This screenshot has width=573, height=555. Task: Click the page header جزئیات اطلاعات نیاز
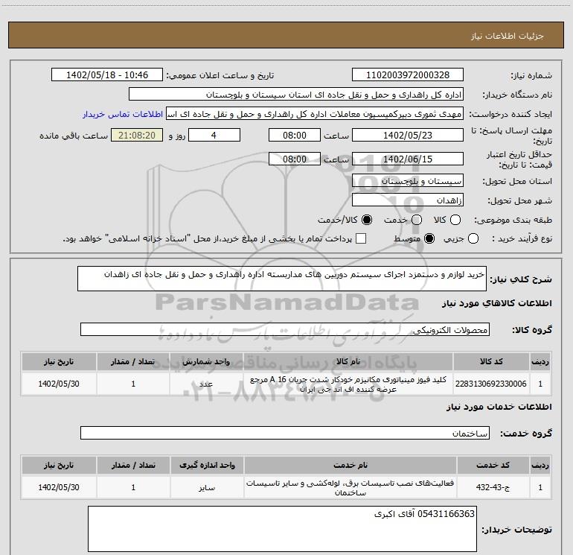(x=507, y=36)
